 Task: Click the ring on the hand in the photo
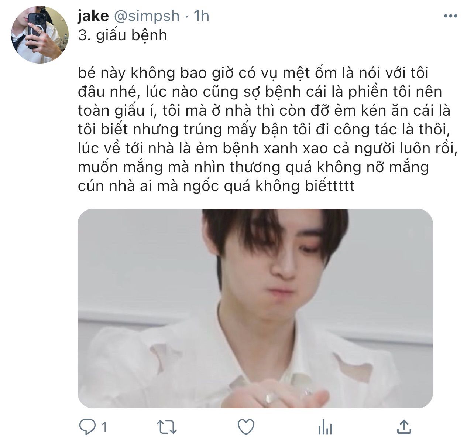(271, 397)
